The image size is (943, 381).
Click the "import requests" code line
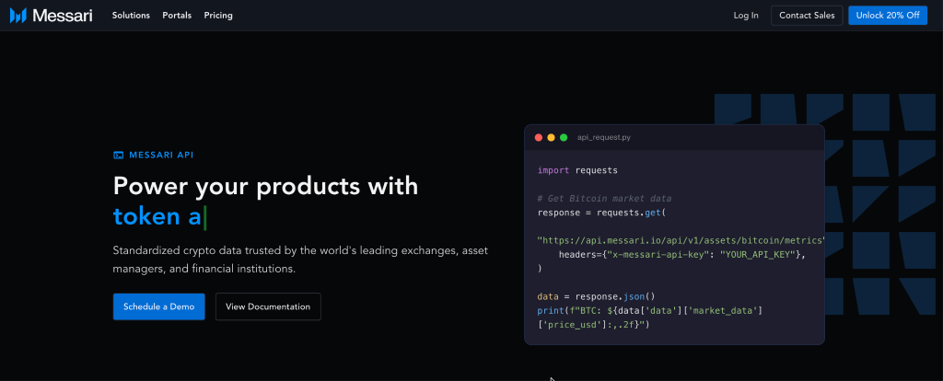click(577, 170)
